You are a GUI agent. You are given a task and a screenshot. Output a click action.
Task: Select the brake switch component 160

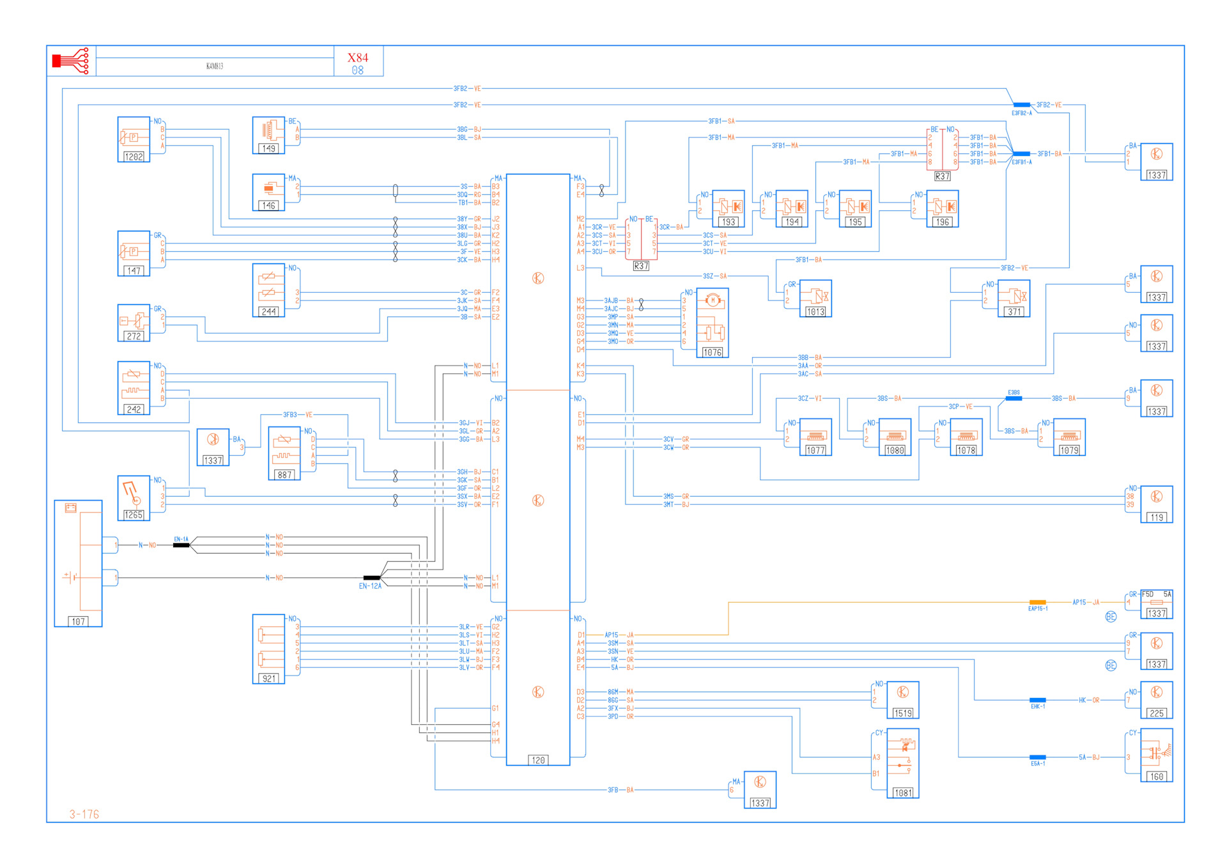[x=1156, y=754]
